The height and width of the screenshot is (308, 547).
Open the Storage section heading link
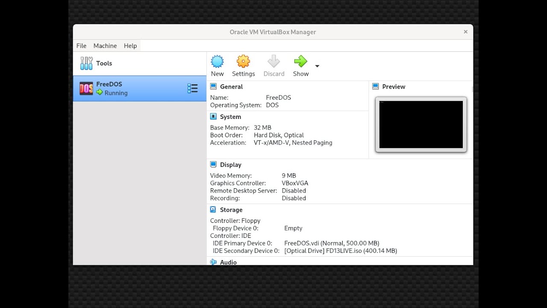click(x=231, y=210)
